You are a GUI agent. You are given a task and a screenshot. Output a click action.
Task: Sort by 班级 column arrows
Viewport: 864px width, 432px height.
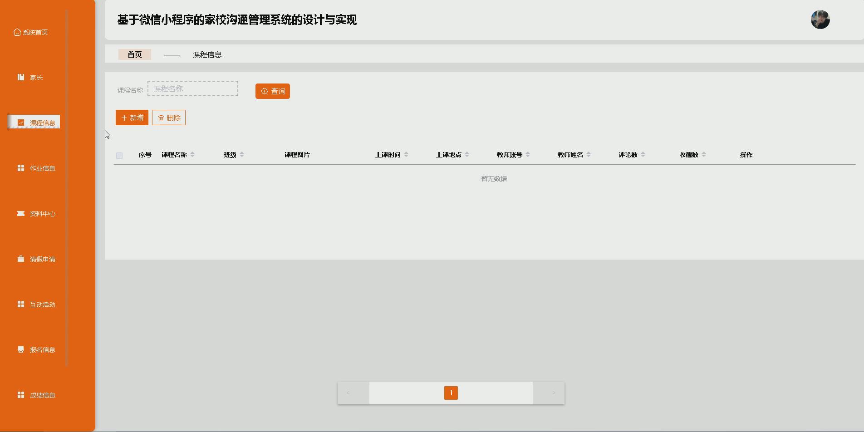(x=242, y=155)
